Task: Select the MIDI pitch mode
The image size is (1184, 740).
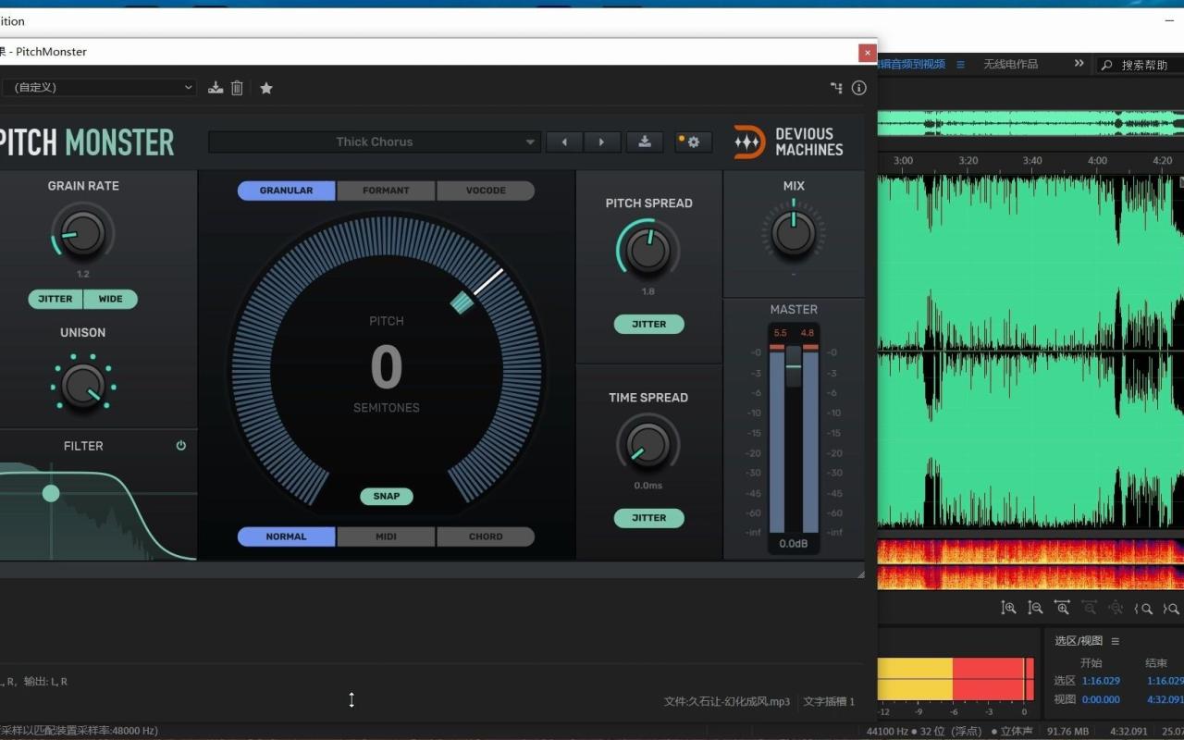Action: (386, 536)
